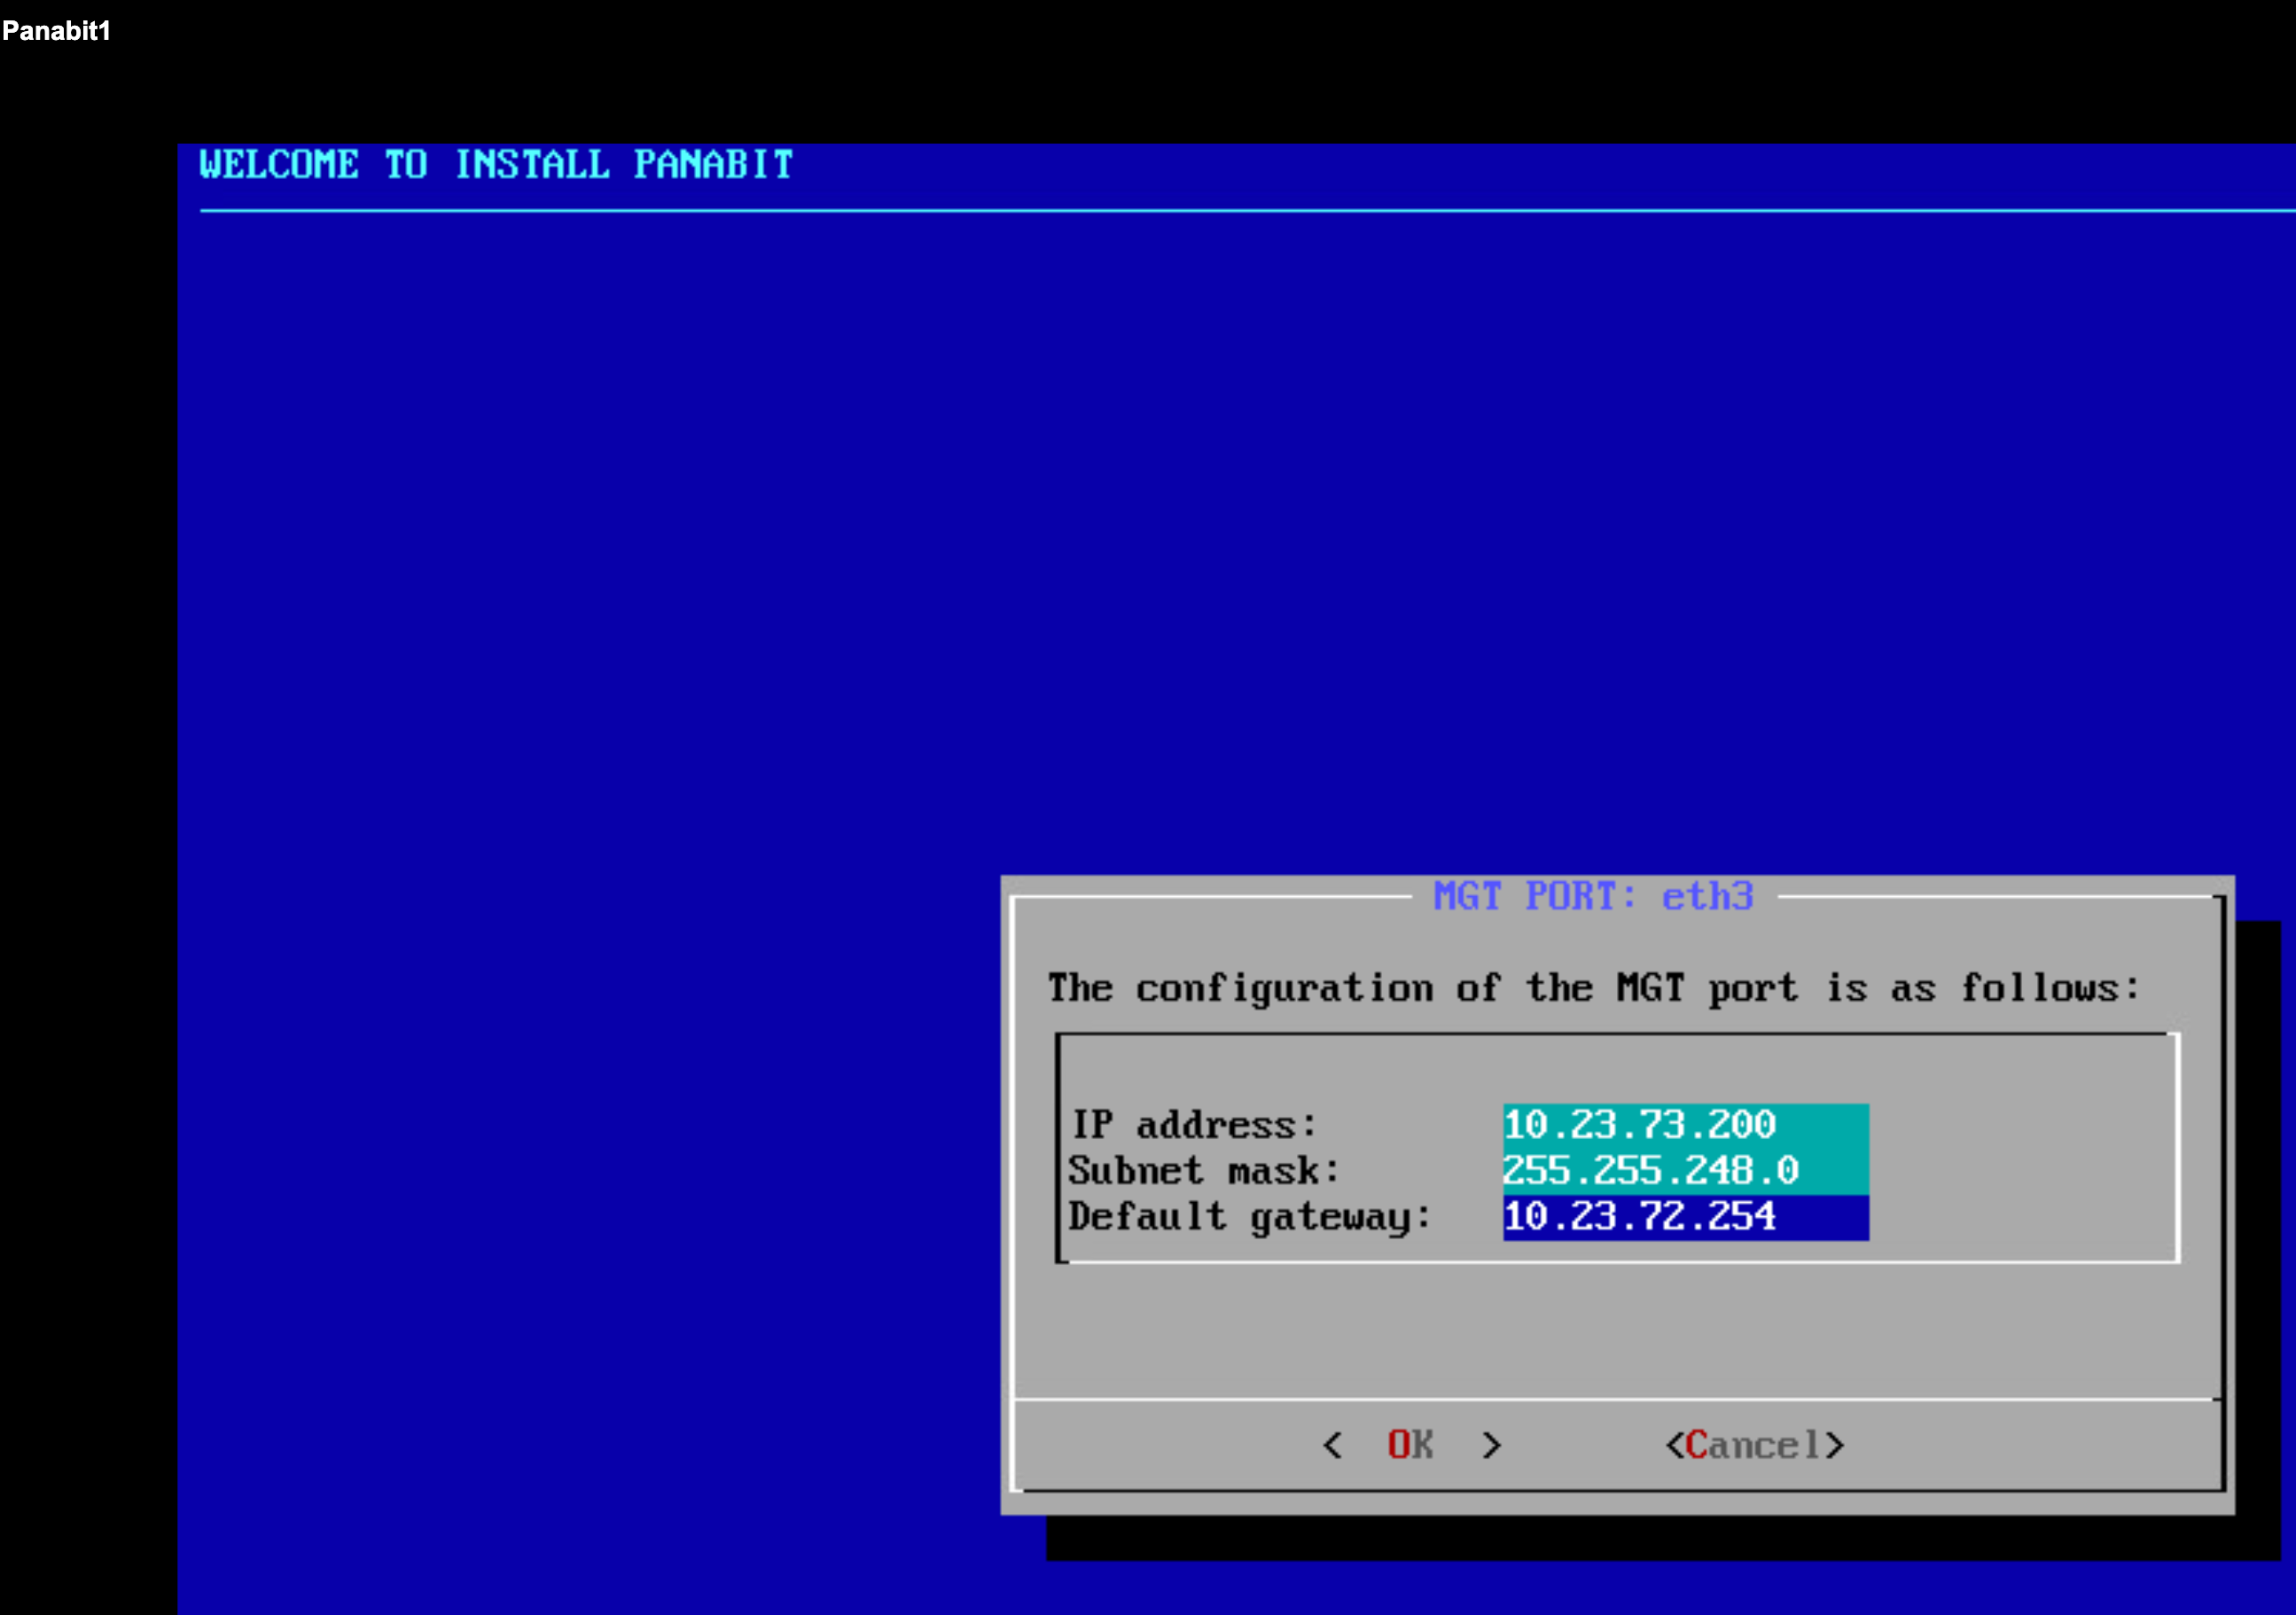Image resolution: width=2296 pixels, height=1615 pixels.
Task: Click the red 'O' hotkey in OK
Action: pos(1398,1445)
